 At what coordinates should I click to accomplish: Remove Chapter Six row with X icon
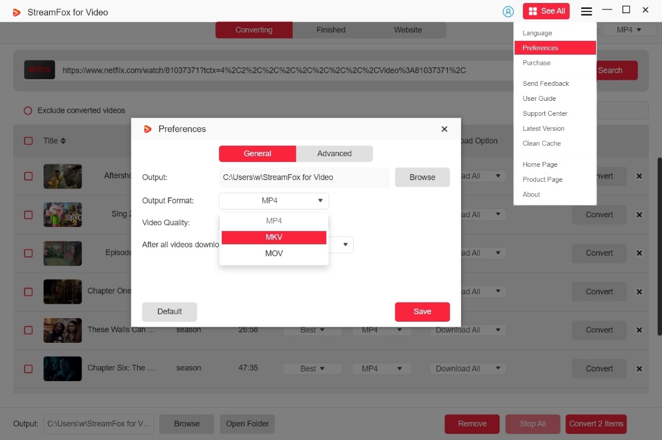click(639, 369)
